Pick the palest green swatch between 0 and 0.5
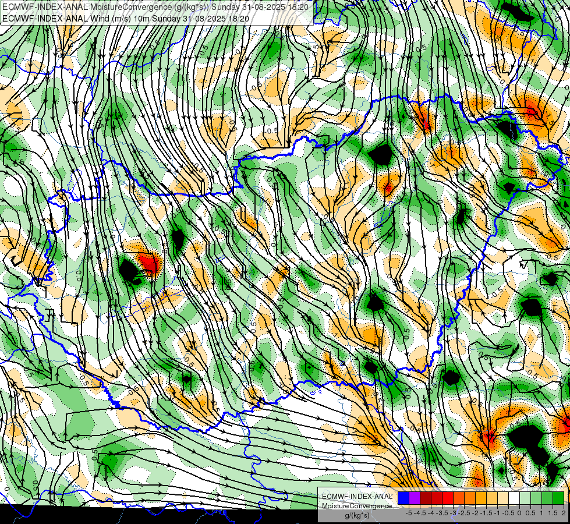The width and height of the screenshot is (570, 524). click(525, 498)
